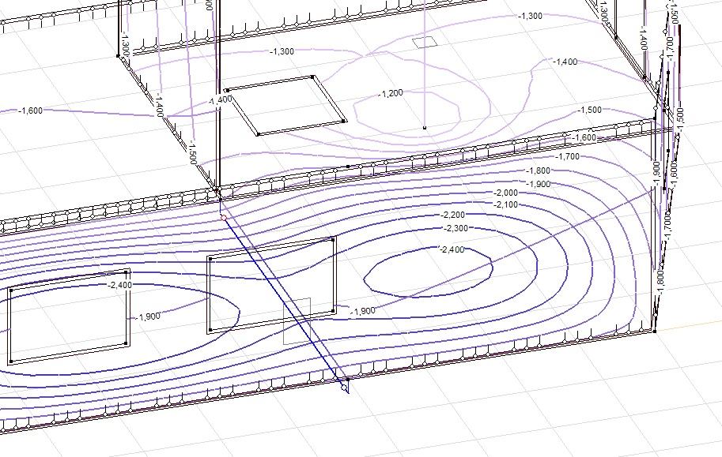Click the -2,400 label above left opening
722x457 pixels.
point(120,285)
